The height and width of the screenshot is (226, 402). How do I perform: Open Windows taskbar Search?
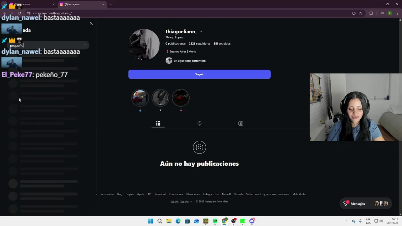click(160, 221)
